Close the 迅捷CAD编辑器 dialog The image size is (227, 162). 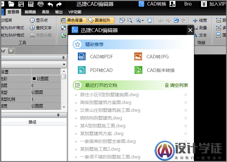[x=190, y=30]
